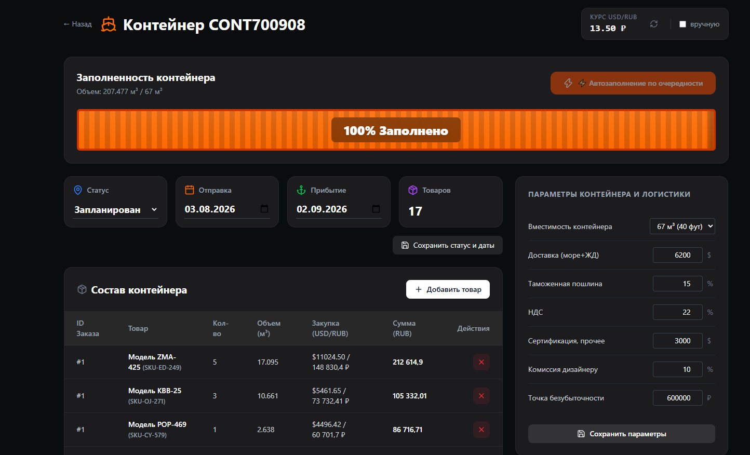
Task: Click the Сумма (RUB) column header
Action: (x=404, y=328)
